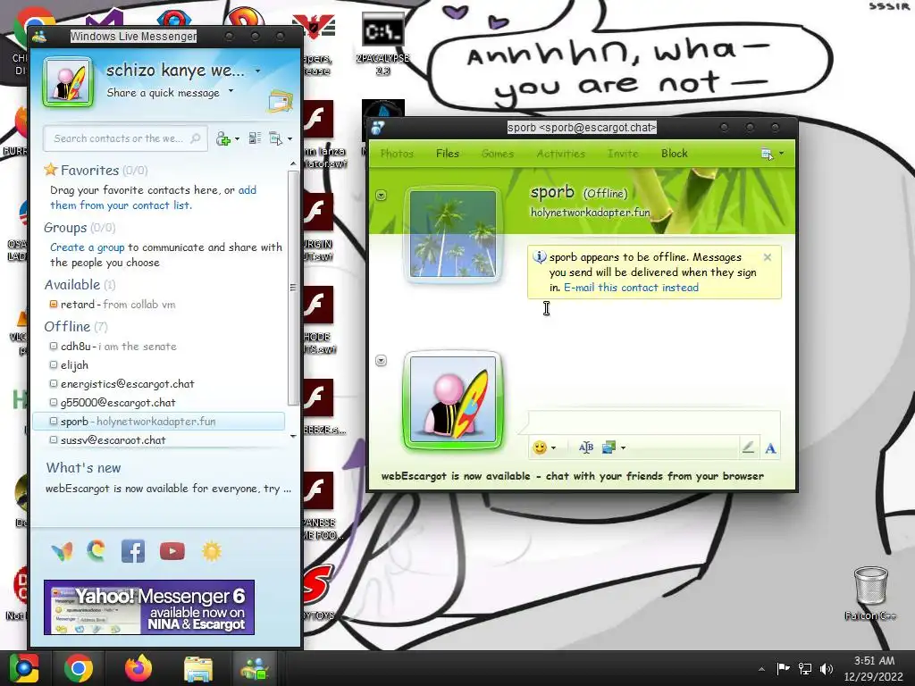This screenshot has width=915, height=686.
Task: Open the Recycle Bin desktop icon
Action: (x=870, y=593)
